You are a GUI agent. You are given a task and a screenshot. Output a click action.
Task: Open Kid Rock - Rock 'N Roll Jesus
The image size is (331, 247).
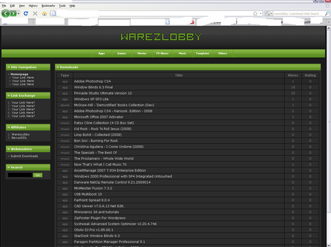(x=103, y=129)
